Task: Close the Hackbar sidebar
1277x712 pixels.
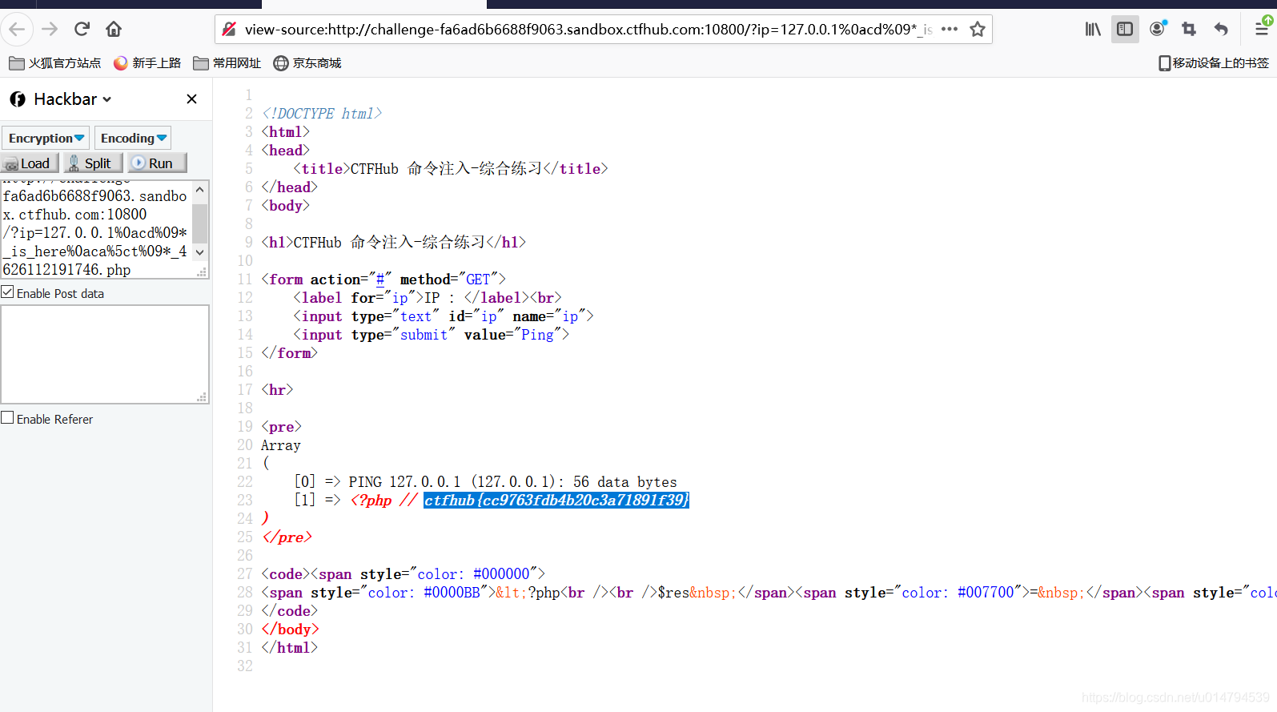Action: pyautogui.click(x=191, y=99)
